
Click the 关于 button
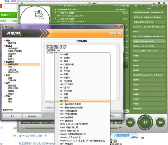click(12, 116)
